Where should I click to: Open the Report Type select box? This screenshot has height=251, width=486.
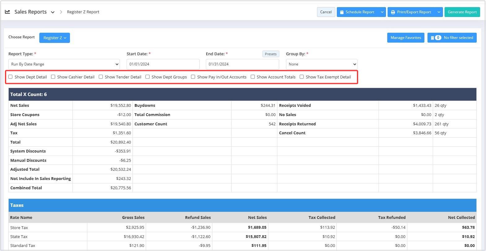[x=64, y=64]
